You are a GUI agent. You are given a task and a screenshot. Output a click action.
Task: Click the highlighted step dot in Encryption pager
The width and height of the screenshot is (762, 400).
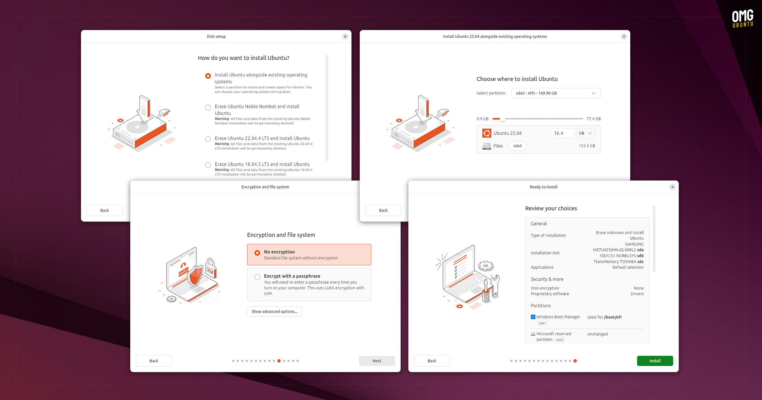[x=279, y=361]
